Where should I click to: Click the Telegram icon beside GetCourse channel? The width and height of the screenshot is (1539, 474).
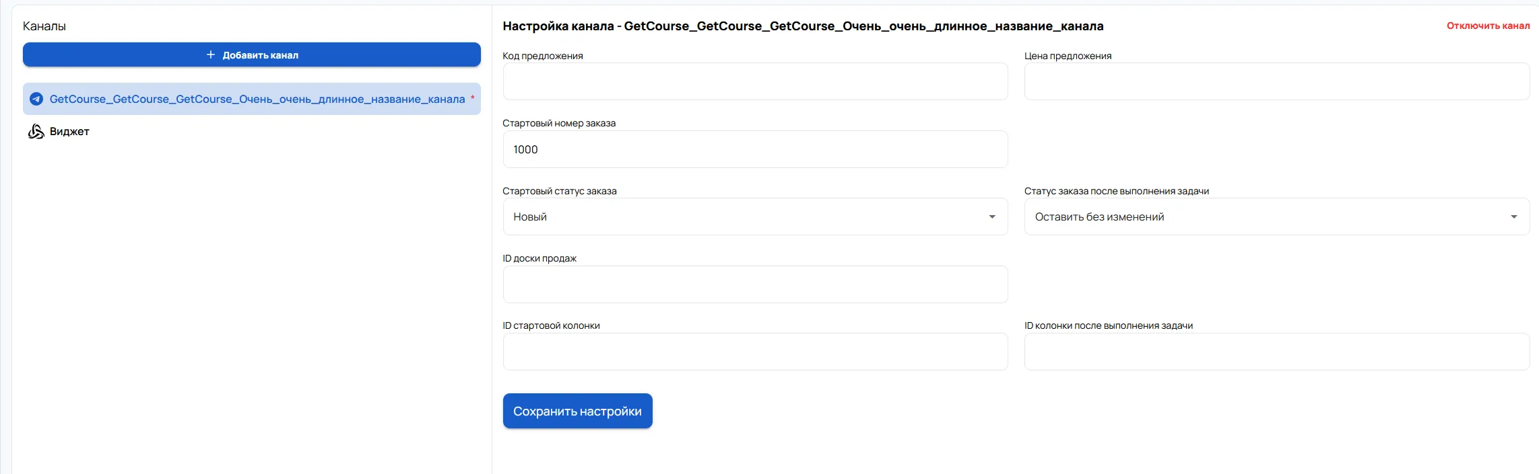tap(36, 99)
